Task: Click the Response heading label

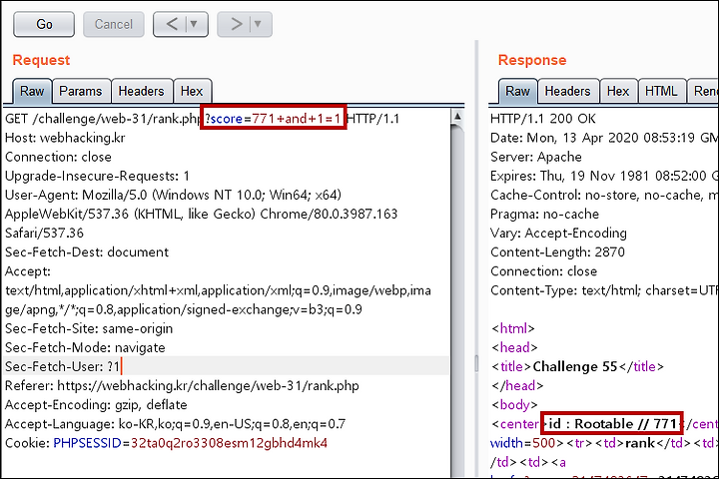Action: click(x=532, y=60)
